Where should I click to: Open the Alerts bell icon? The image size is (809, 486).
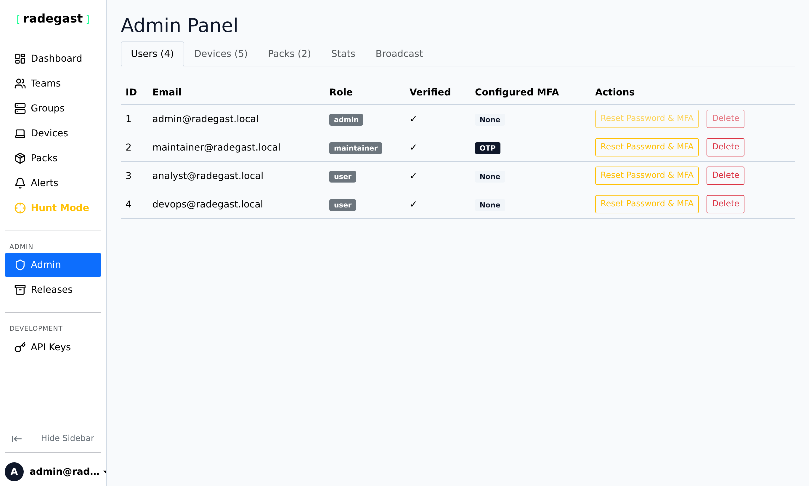point(20,183)
